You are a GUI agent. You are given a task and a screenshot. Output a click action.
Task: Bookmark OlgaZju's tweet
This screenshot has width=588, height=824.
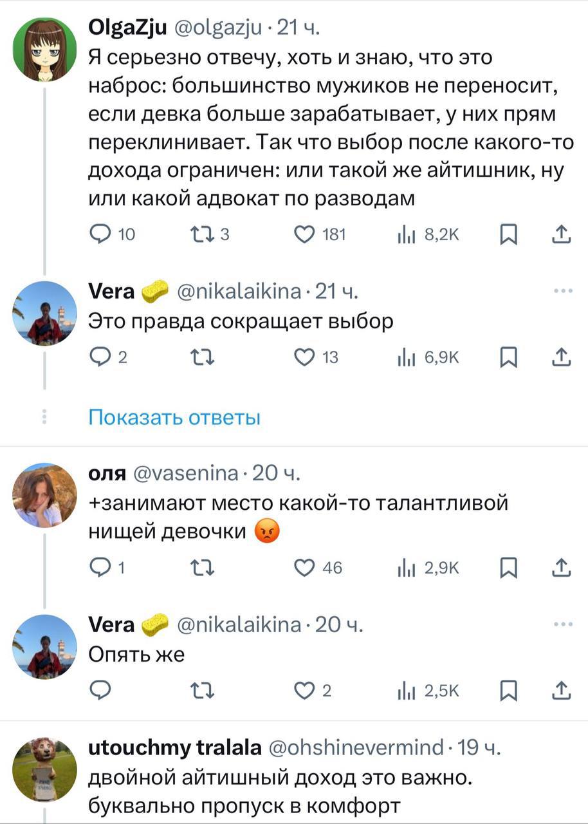(508, 235)
